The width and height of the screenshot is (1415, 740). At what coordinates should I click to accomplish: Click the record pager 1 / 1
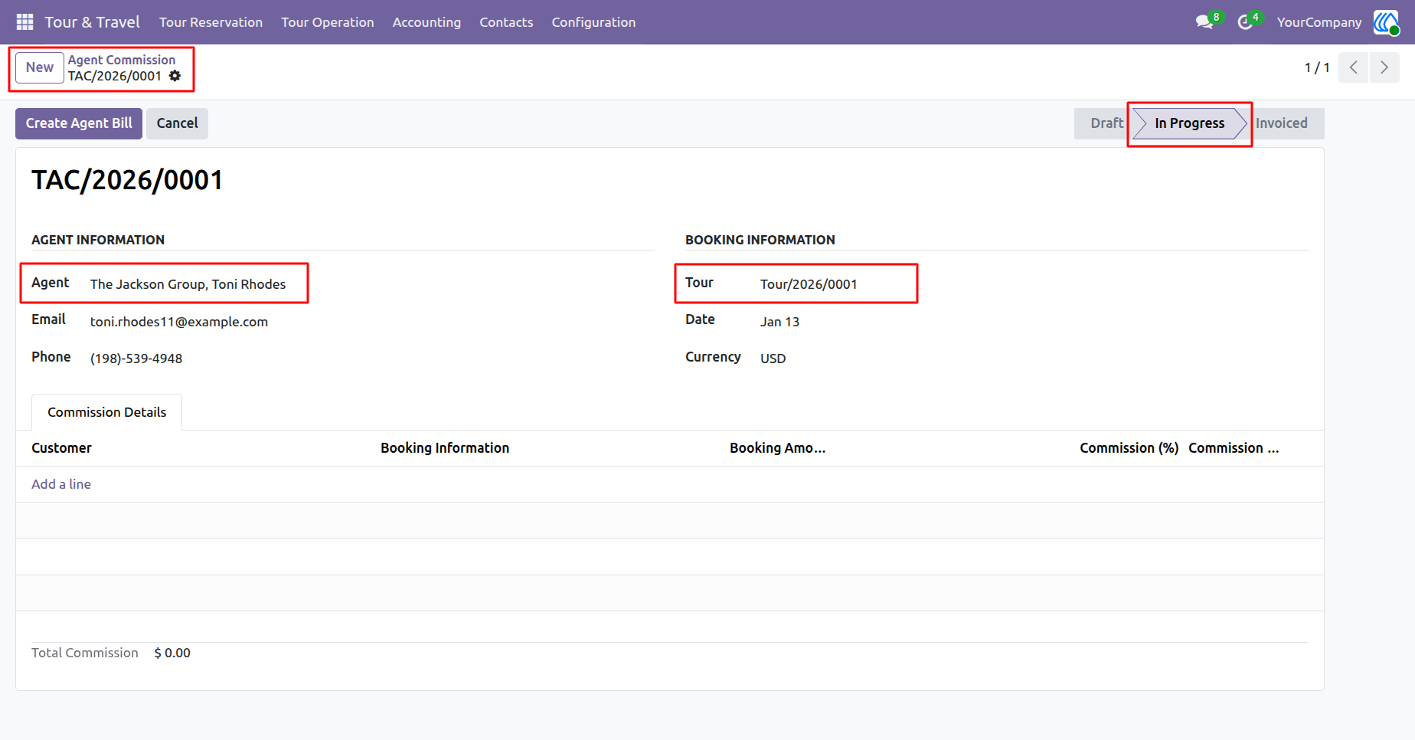point(1317,67)
